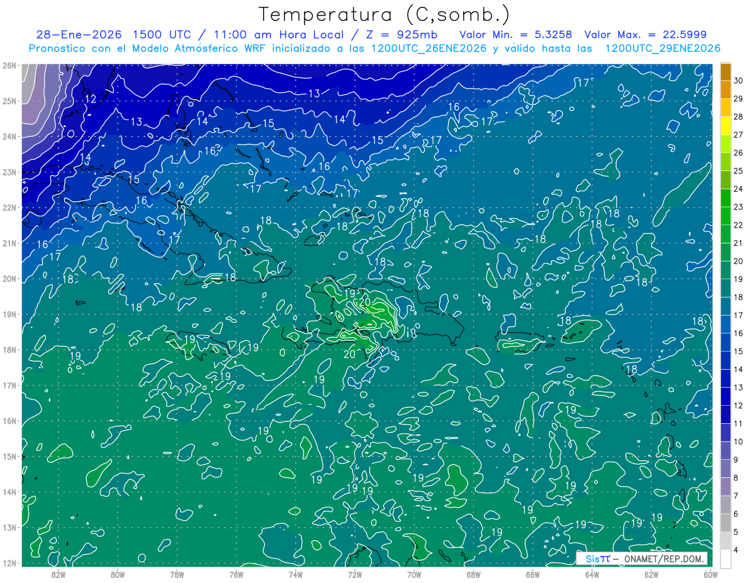Screen dimensions: 755x583
Task: Click the 74W longitude axis label
Action: (296, 574)
